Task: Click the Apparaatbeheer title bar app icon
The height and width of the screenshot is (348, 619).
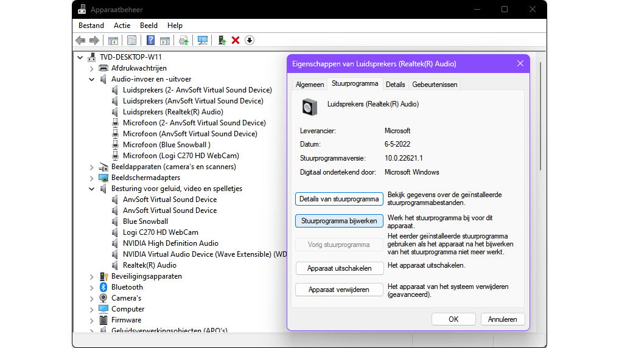Action: [82, 9]
